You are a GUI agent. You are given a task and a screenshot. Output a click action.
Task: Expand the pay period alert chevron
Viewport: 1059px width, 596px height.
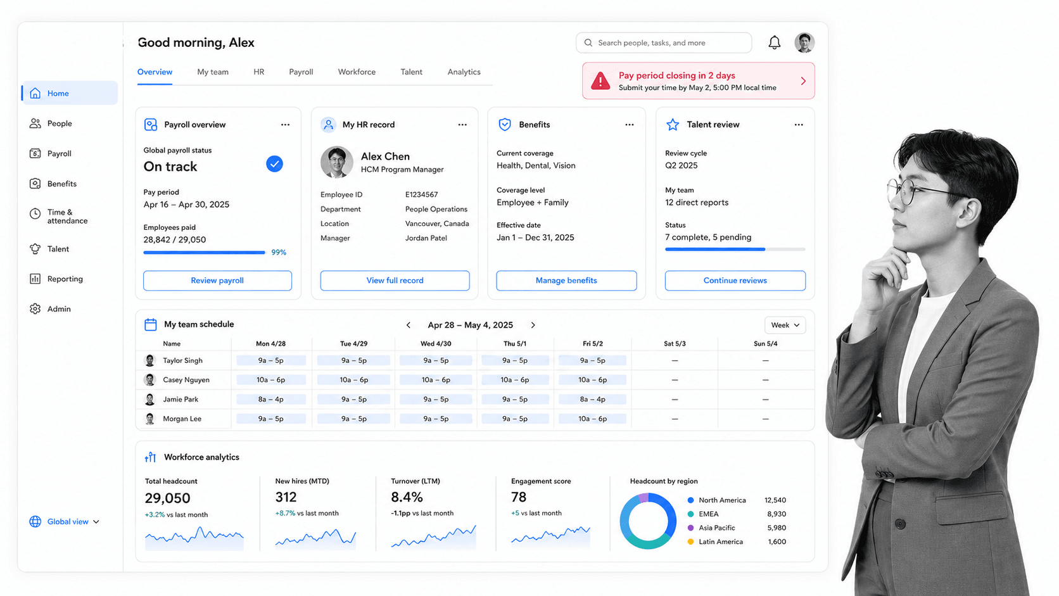click(803, 81)
